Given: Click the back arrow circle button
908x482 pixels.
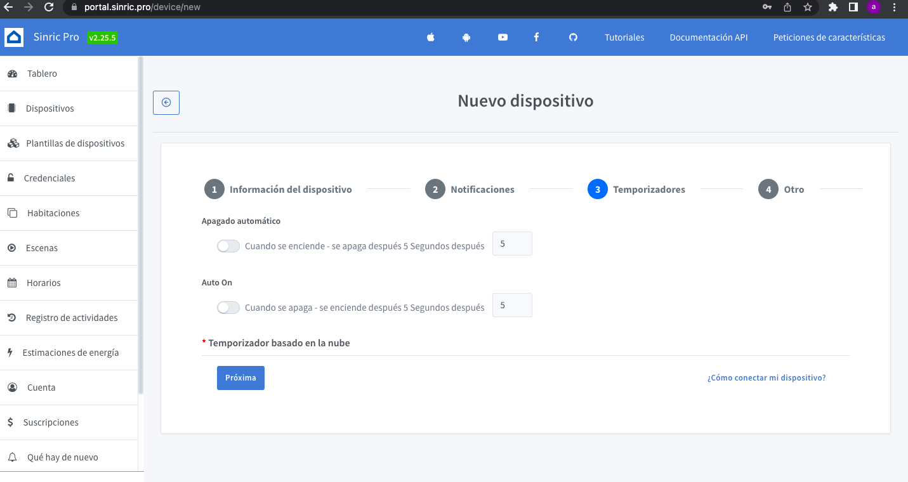Looking at the screenshot, I should (166, 103).
